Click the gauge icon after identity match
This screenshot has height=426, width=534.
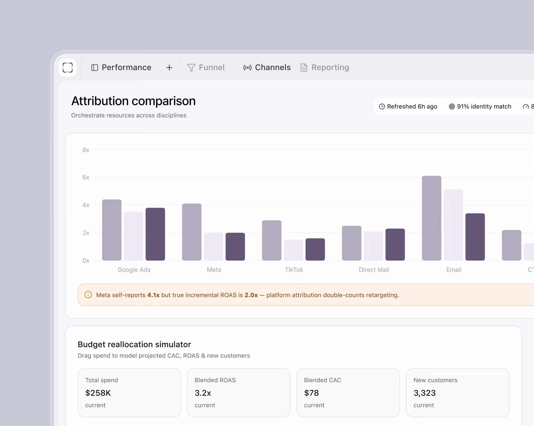click(x=526, y=106)
